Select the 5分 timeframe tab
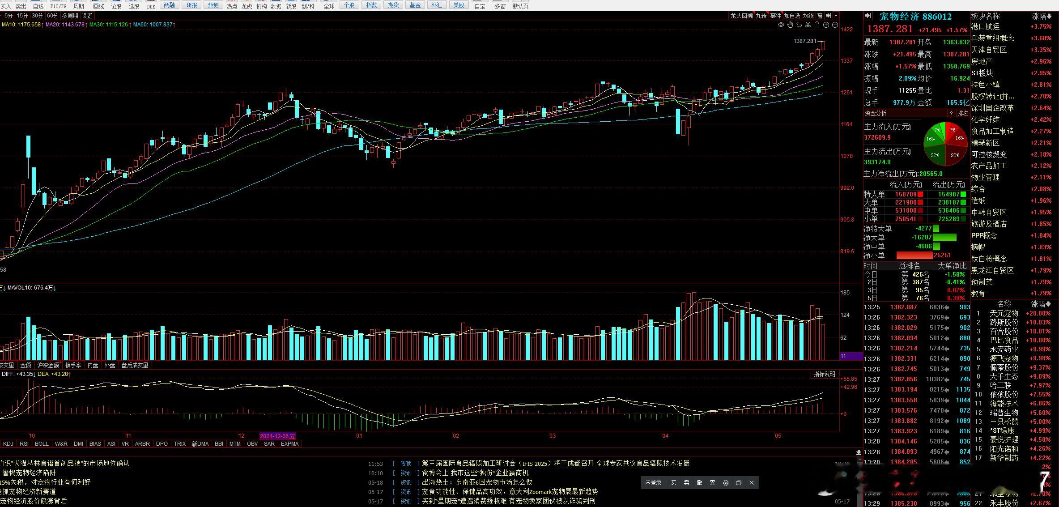The height and width of the screenshot is (507, 1059). point(9,16)
